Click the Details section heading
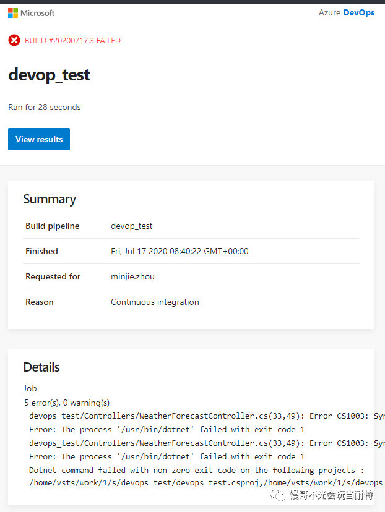 click(41, 367)
